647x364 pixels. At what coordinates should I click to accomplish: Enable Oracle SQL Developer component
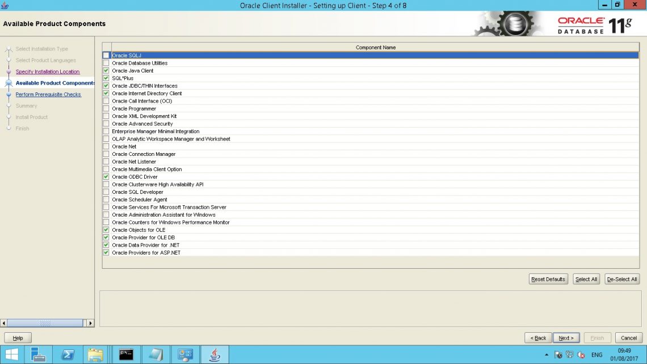[x=106, y=192]
